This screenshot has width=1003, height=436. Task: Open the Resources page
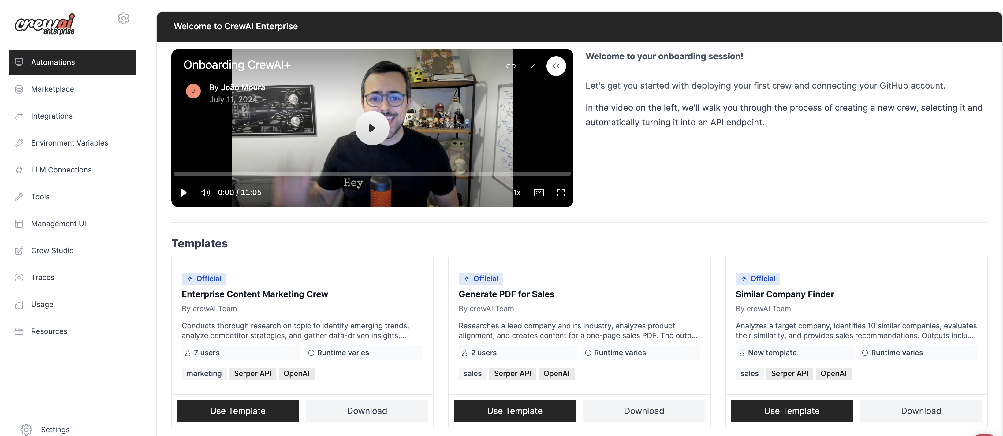click(73, 331)
